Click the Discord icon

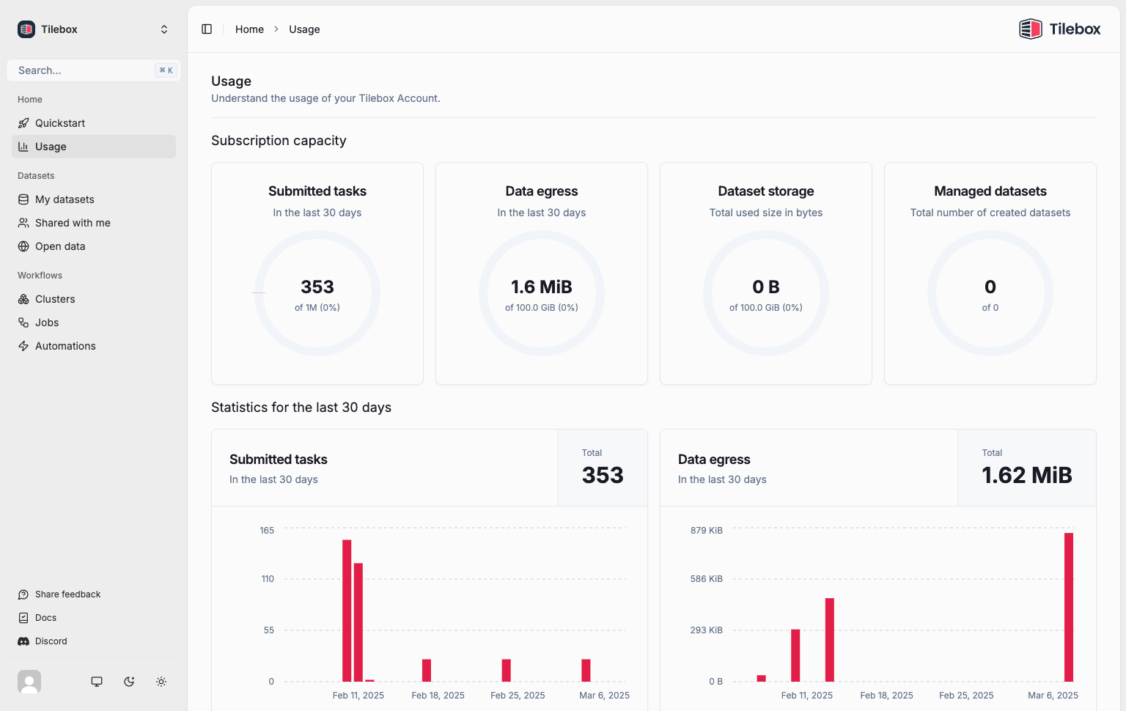(23, 641)
